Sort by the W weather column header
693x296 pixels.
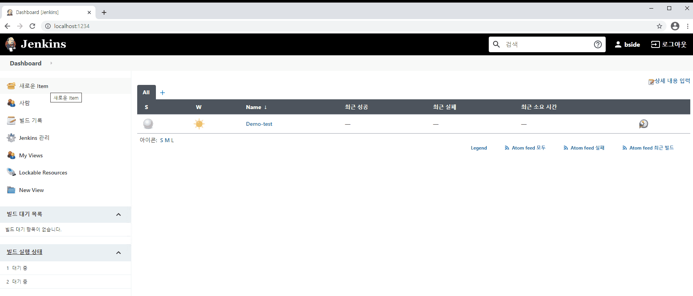click(199, 107)
